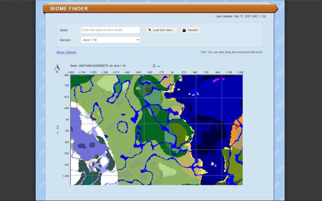The height and width of the screenshot is (201, 322).
Task: Click the Seed input field
Action: pos(110,30)
